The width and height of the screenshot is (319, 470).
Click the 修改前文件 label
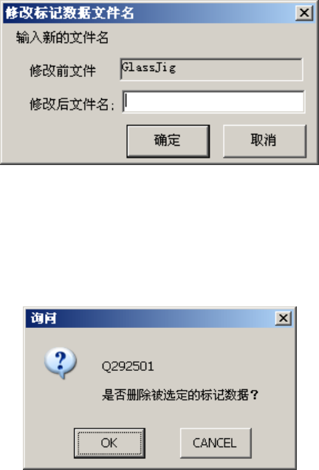coord(63,71)
